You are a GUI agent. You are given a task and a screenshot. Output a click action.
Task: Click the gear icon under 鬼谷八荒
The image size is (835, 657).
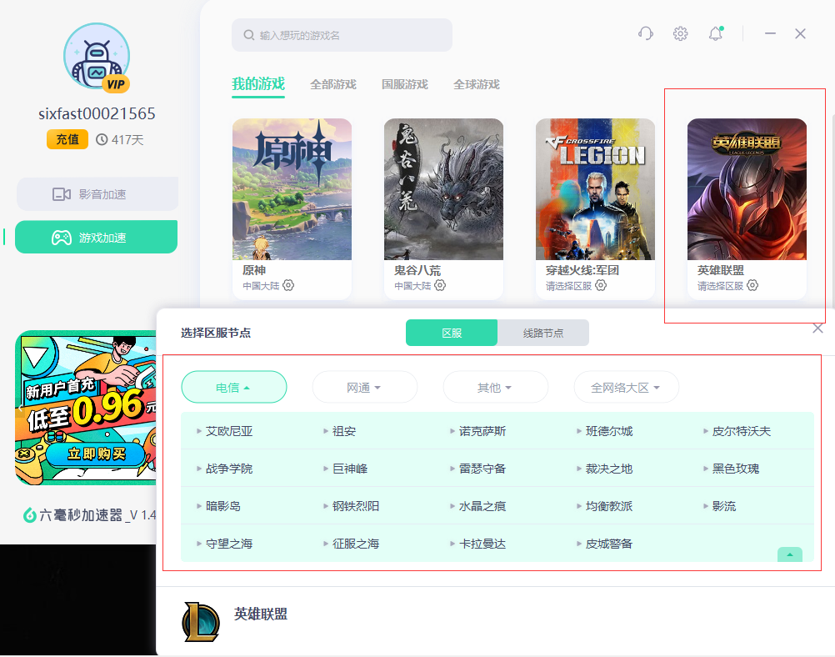(x=440, y=285)
